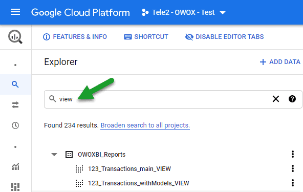Click the search help question mark icon
Viewport: 303px width, 192px height.
click(x=292, y=99)
